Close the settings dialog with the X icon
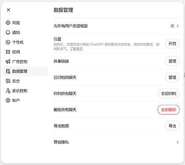185x165 pixels. [8, 10]
